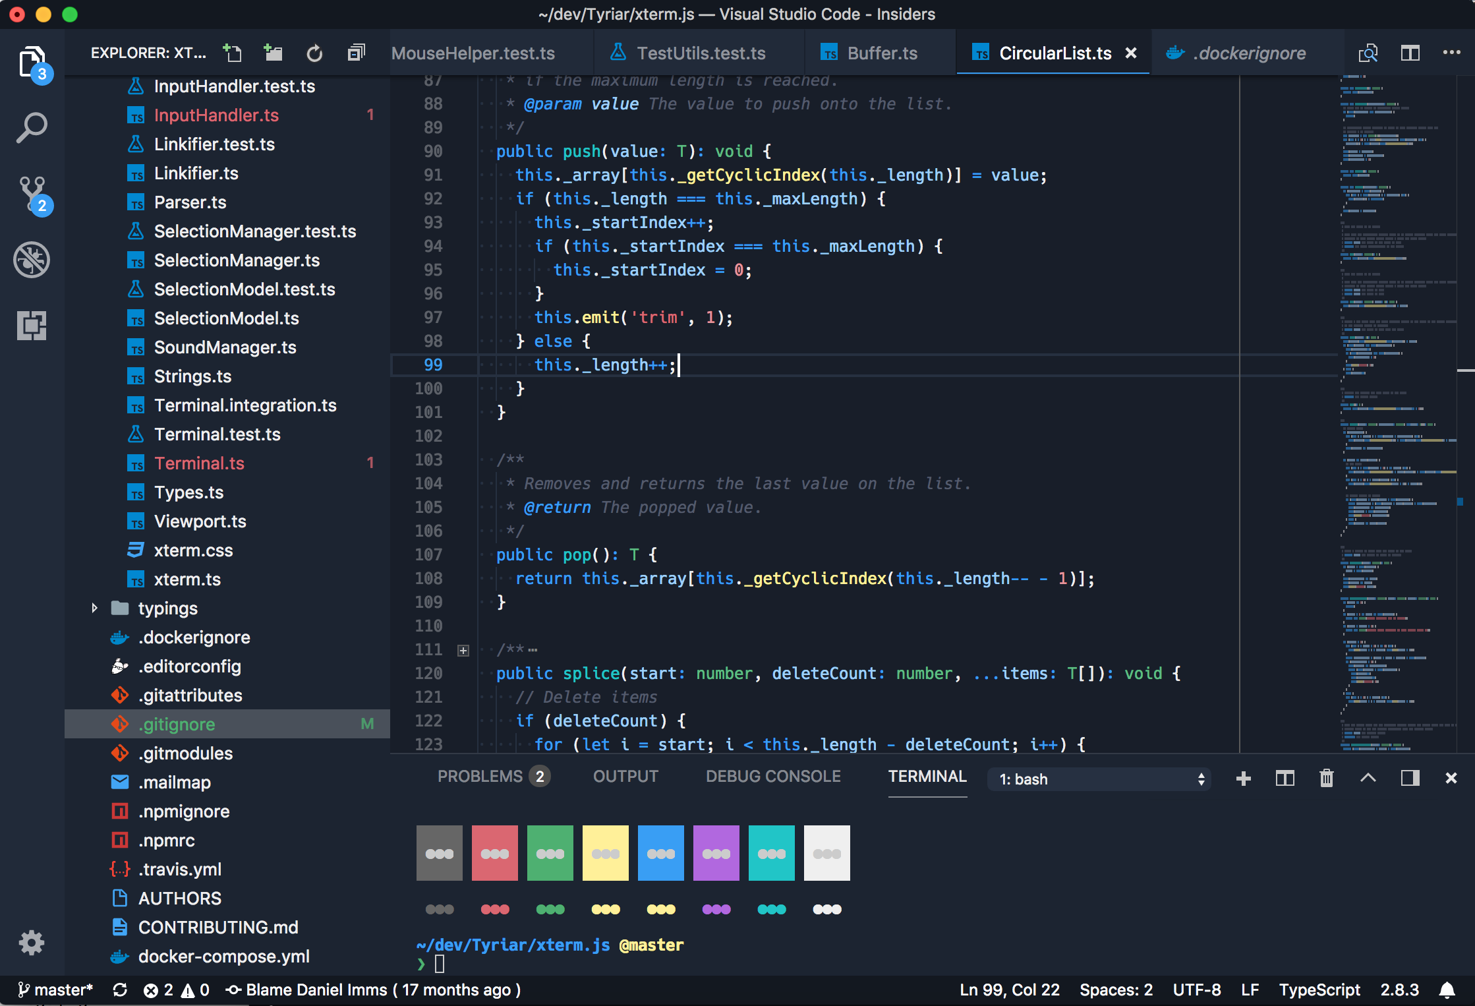Image resolution: width=1475 pixels, height=1006 pixels.
Task: Open SelectionManager.ts in the file tree
Action: pos(227,260)
